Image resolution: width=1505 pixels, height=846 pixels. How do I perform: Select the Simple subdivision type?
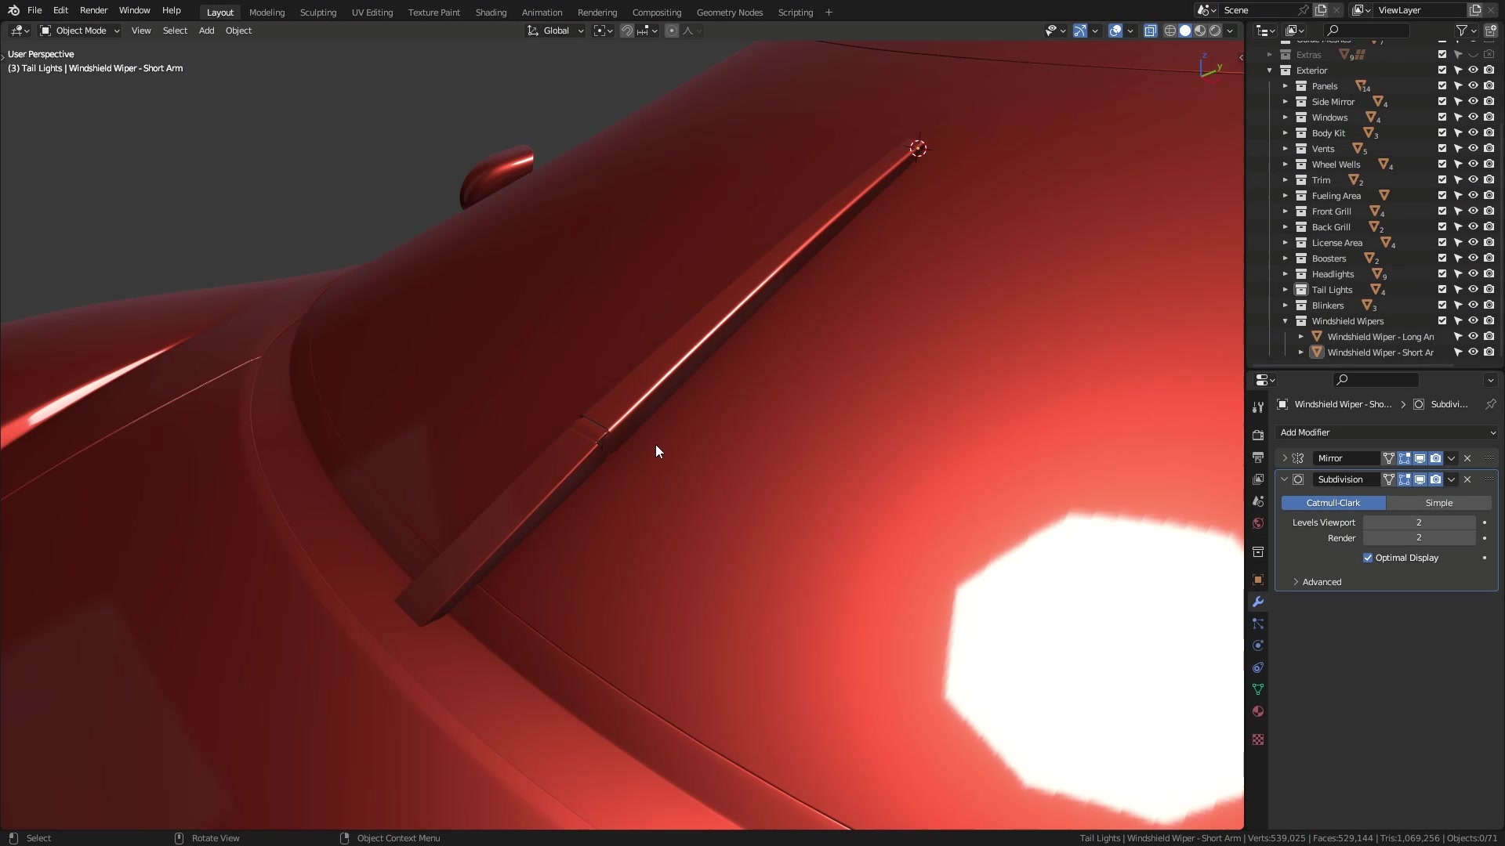1438,503
